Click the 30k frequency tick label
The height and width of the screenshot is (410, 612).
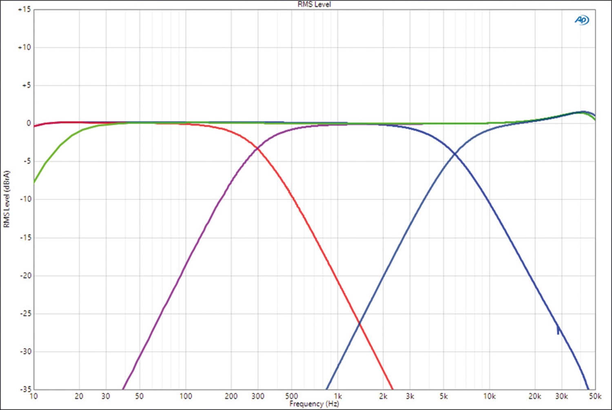(x=561, y=396)
